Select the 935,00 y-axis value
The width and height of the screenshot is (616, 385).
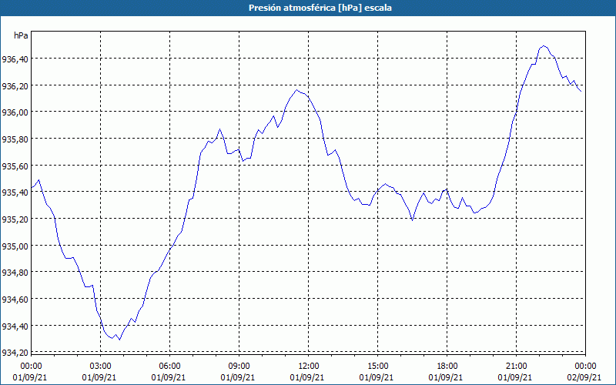tap(15, 246)
